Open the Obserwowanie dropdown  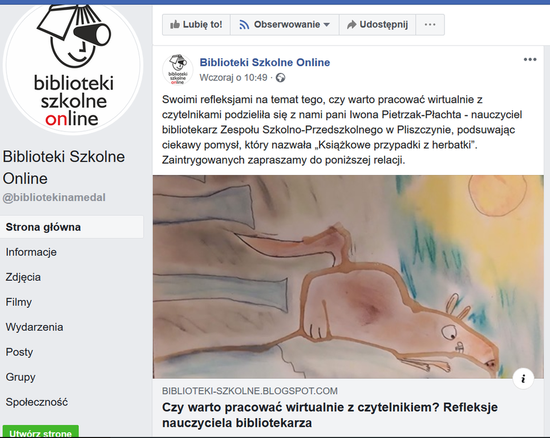point(285,25)
